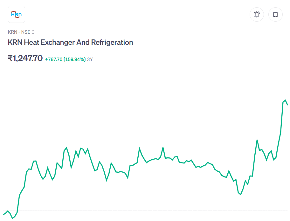Click the lowest dip at chart start

[x=13, y=218]
